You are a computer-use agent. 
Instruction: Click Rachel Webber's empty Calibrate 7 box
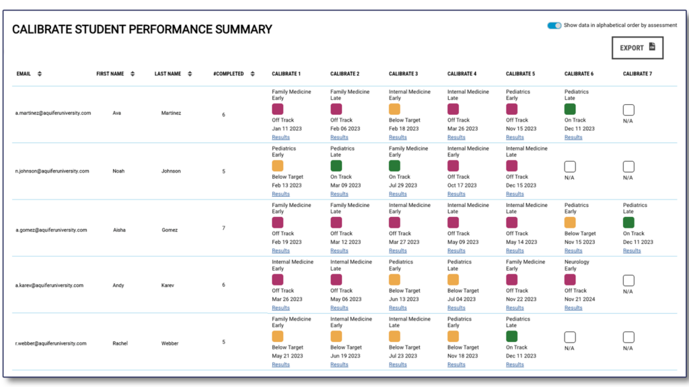[x=628, y=337]
